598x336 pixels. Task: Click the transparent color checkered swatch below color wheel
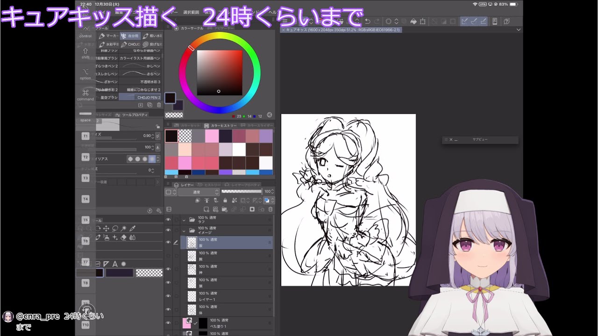point(174,115)
